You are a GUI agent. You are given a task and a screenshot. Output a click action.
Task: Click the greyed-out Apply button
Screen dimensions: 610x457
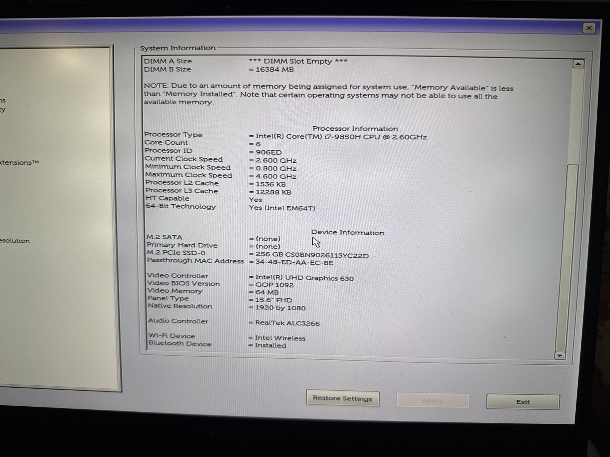pyautogui.click(x=432, y=401)
